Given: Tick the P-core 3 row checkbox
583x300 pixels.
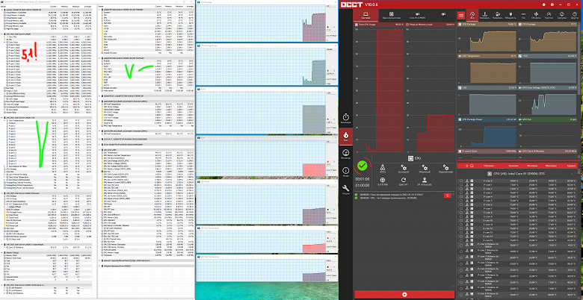Looking at the screenshot, I should point(461,193).
